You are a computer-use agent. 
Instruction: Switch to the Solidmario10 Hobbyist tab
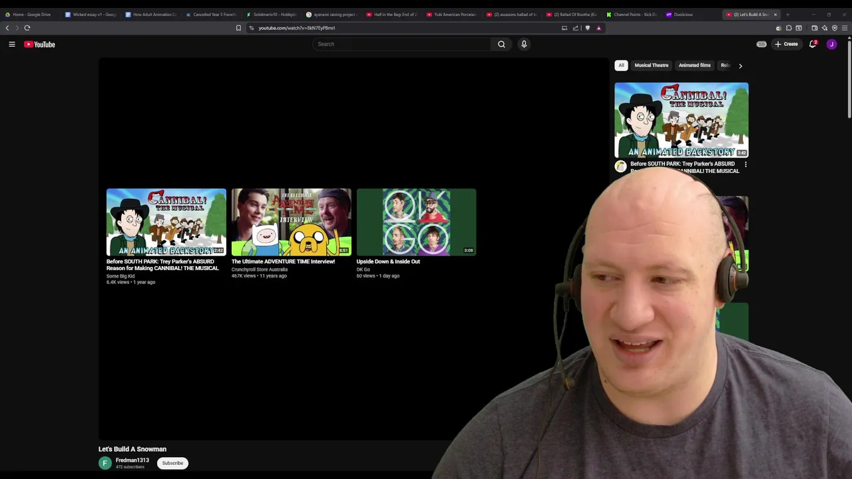(271, 14)
